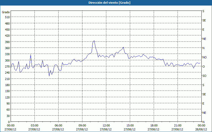Click the 'Grado' y-axis unit label
Viewport: 212px width, 132px height.
[6, 12]
